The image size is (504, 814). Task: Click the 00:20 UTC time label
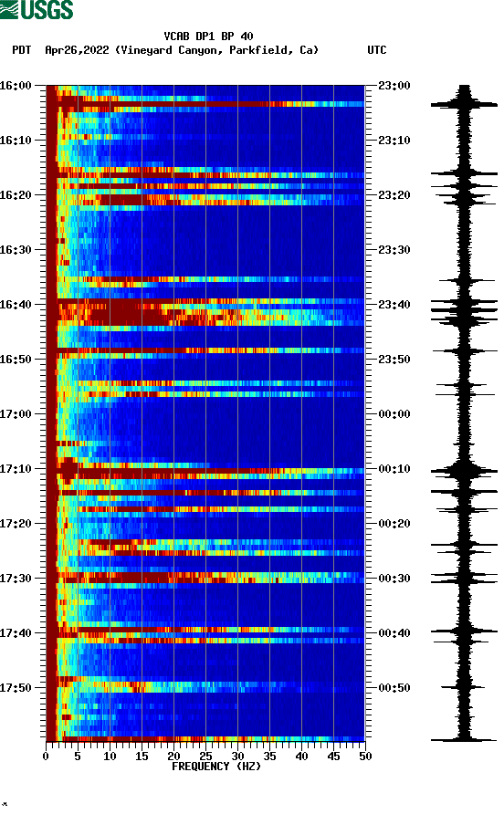click(394, 524)
